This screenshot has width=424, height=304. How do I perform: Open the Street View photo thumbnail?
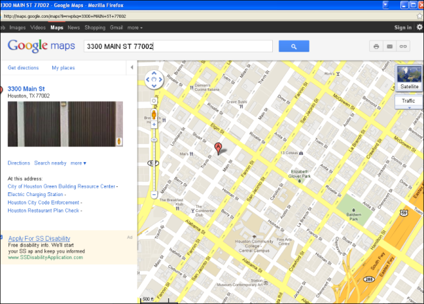tap(65, 124)
